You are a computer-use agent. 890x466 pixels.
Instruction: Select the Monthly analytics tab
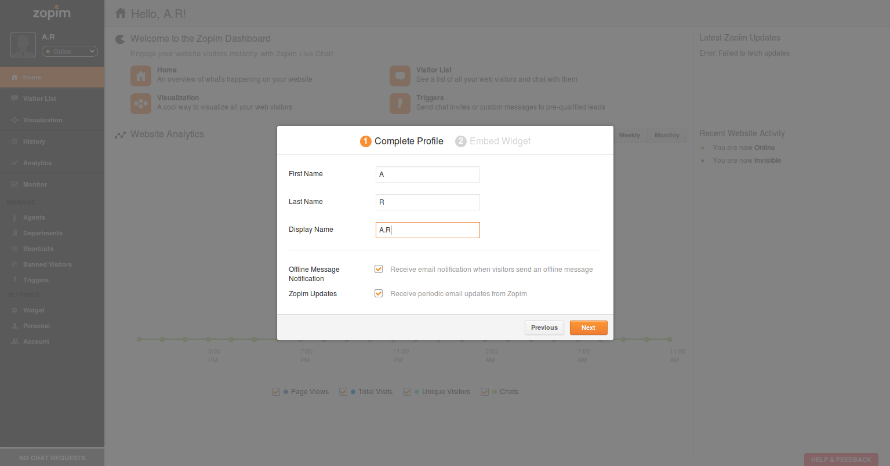[x=667, y=135]
